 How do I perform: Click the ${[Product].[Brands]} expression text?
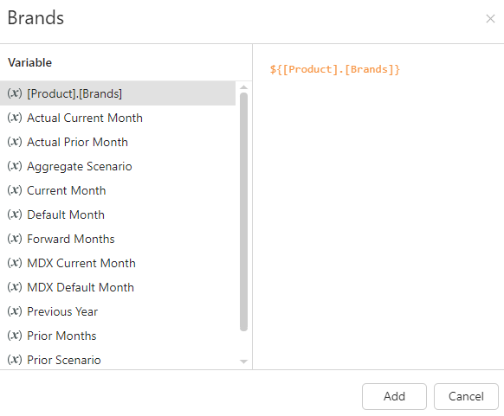tap(334, 69)
